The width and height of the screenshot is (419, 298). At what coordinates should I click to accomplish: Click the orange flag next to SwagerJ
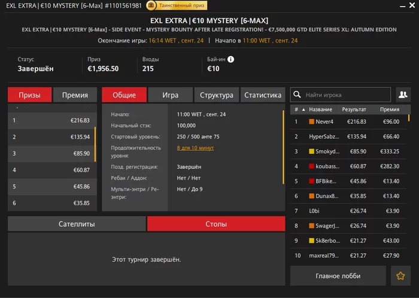click(x=312, y=226)
